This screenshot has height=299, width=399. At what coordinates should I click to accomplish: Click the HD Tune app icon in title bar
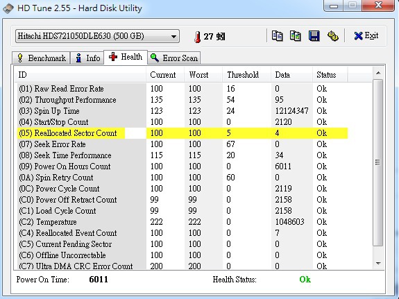[8, 8]
